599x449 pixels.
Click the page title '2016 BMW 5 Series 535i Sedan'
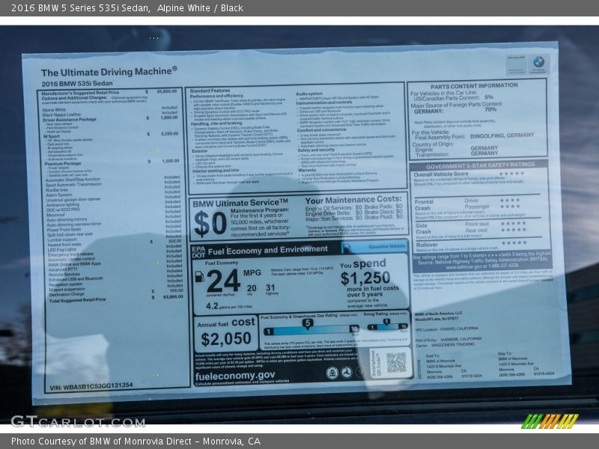[80, 8]
